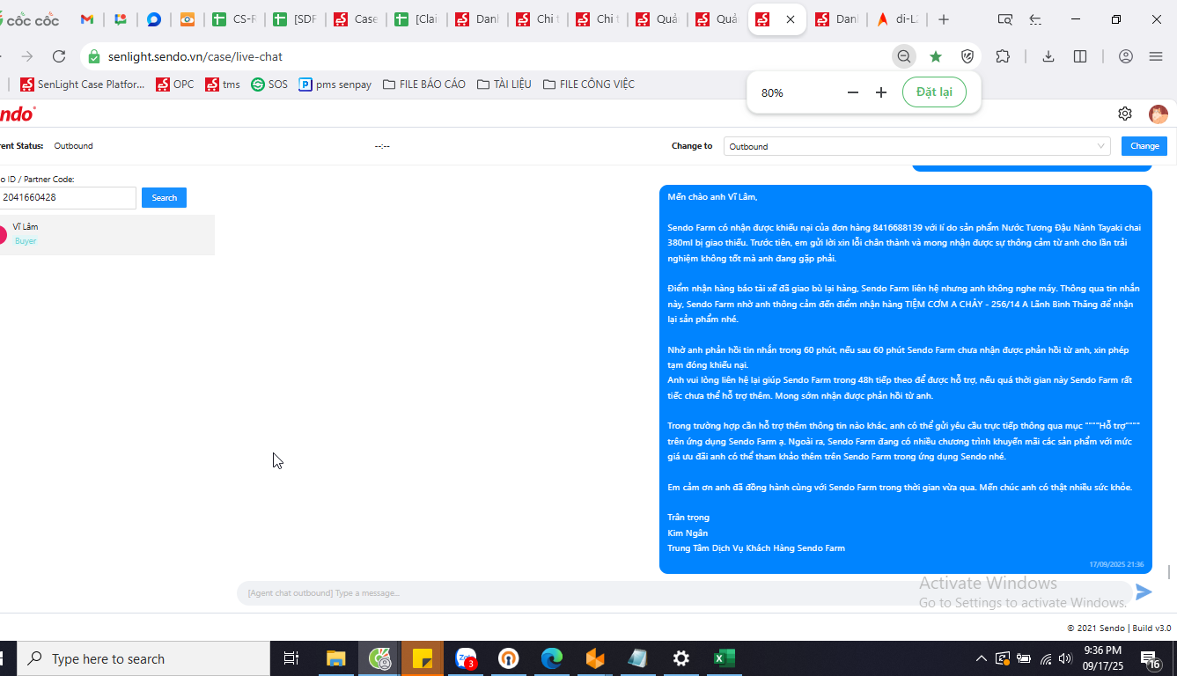Image resolution: width=1177 pixels, height=676 pixels.
Task: Expand the TÀI LIỆU bookmark folder
Action: [x=504, y=84]
